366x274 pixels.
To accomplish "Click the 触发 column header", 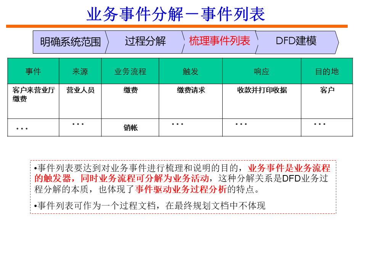I will click(x=191, y=71).
